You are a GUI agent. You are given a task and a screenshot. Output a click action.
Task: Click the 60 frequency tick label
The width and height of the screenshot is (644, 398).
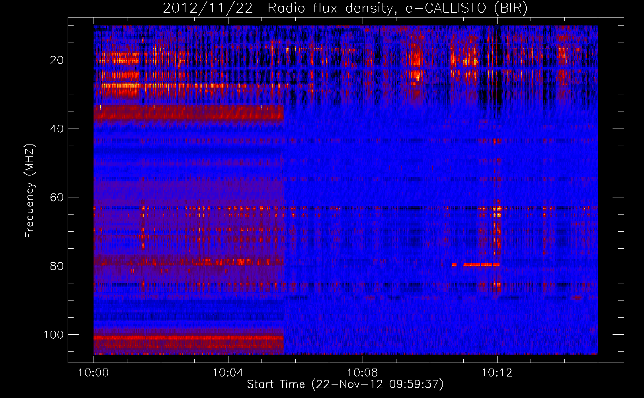coord(57,197)
